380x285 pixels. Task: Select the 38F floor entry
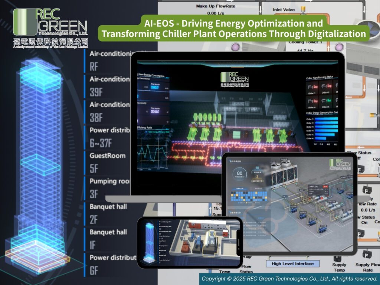pyautogui.click(x=96, y=118)
